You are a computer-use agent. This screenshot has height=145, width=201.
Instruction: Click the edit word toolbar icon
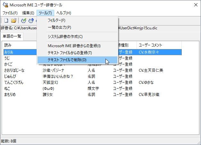point(31,20)
